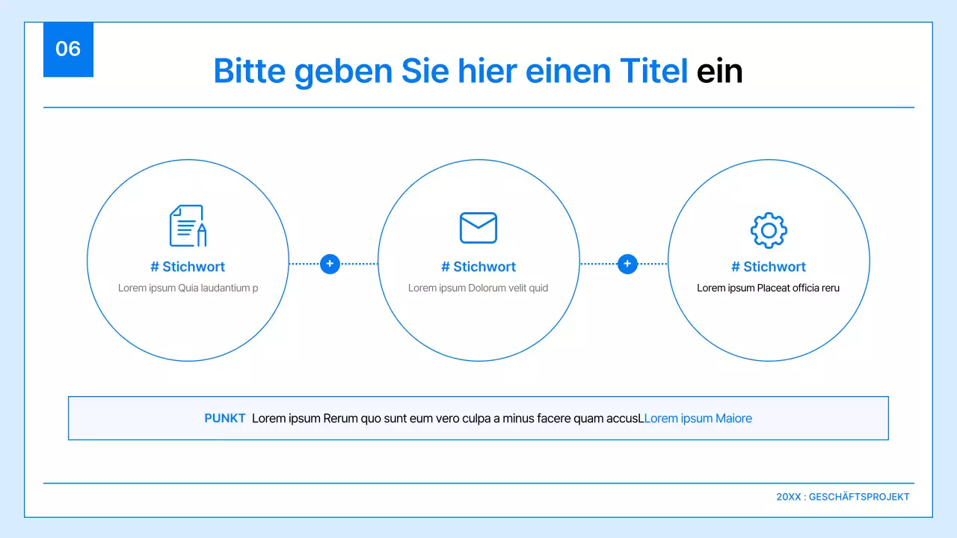Screen dimensions: 957x538
Task: Select the blue 06 number badge
Action: (68, 49)
